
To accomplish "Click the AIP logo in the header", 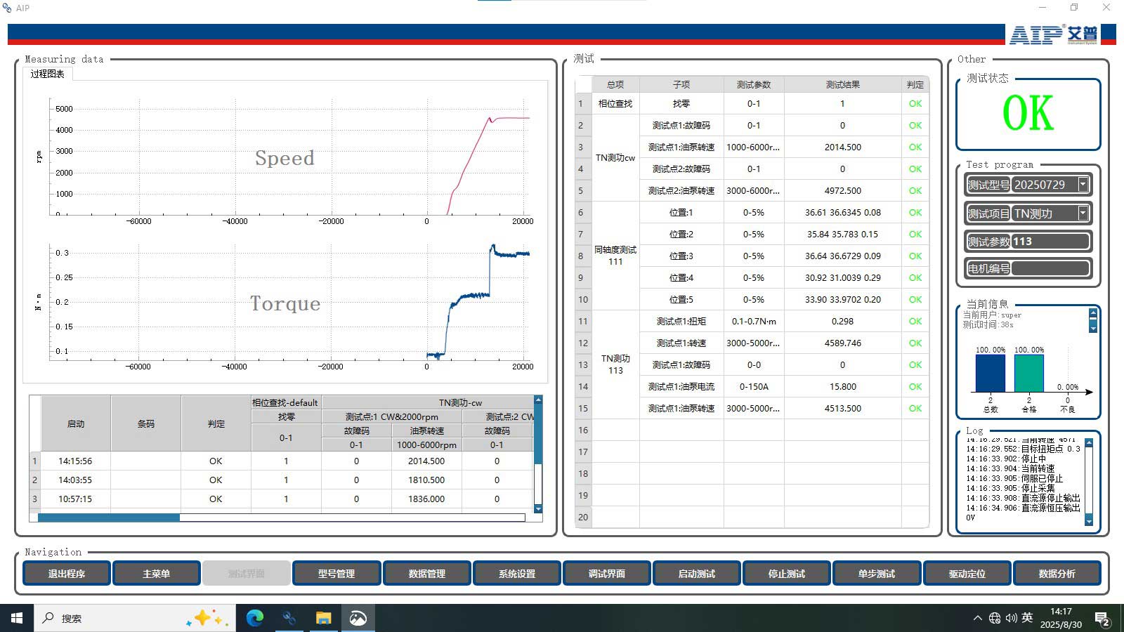I will [x=1052, y=34].
